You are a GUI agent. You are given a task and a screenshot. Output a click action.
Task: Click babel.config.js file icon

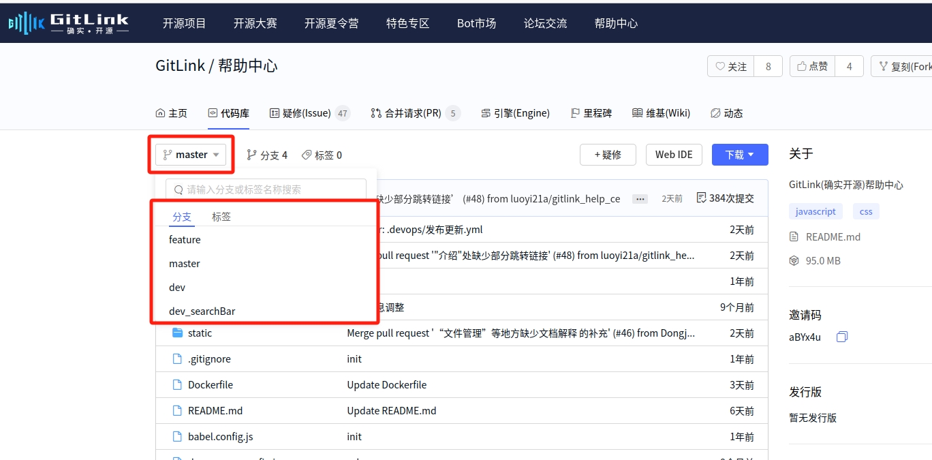(177, 436)
